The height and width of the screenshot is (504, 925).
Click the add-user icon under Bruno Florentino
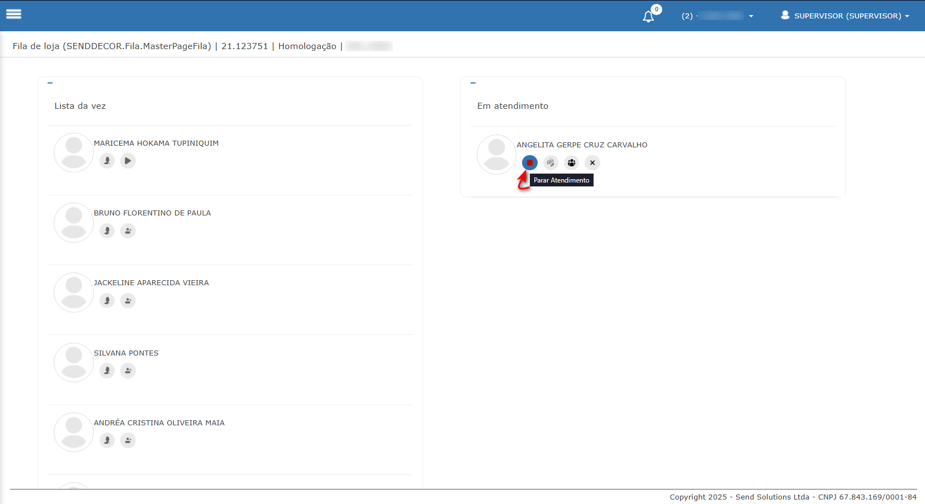tap(128, 231)
